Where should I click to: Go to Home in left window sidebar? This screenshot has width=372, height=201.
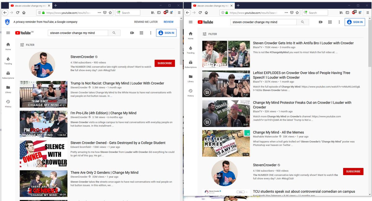(8, 46)
